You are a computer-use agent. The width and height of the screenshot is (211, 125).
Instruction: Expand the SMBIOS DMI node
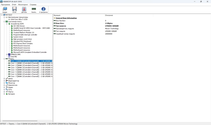pos(7,54)
